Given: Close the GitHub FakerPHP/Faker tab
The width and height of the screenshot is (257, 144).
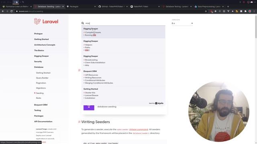Looking at the screenshot, I should point(127,6).
